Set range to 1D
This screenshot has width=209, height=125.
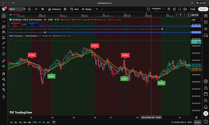click(11, 122)
